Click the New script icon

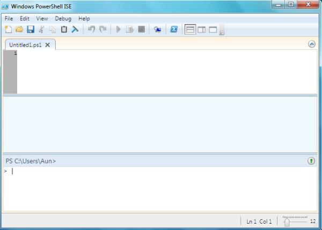coord(8,29)
